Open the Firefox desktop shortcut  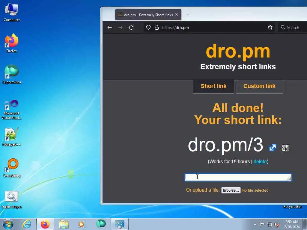12,43
